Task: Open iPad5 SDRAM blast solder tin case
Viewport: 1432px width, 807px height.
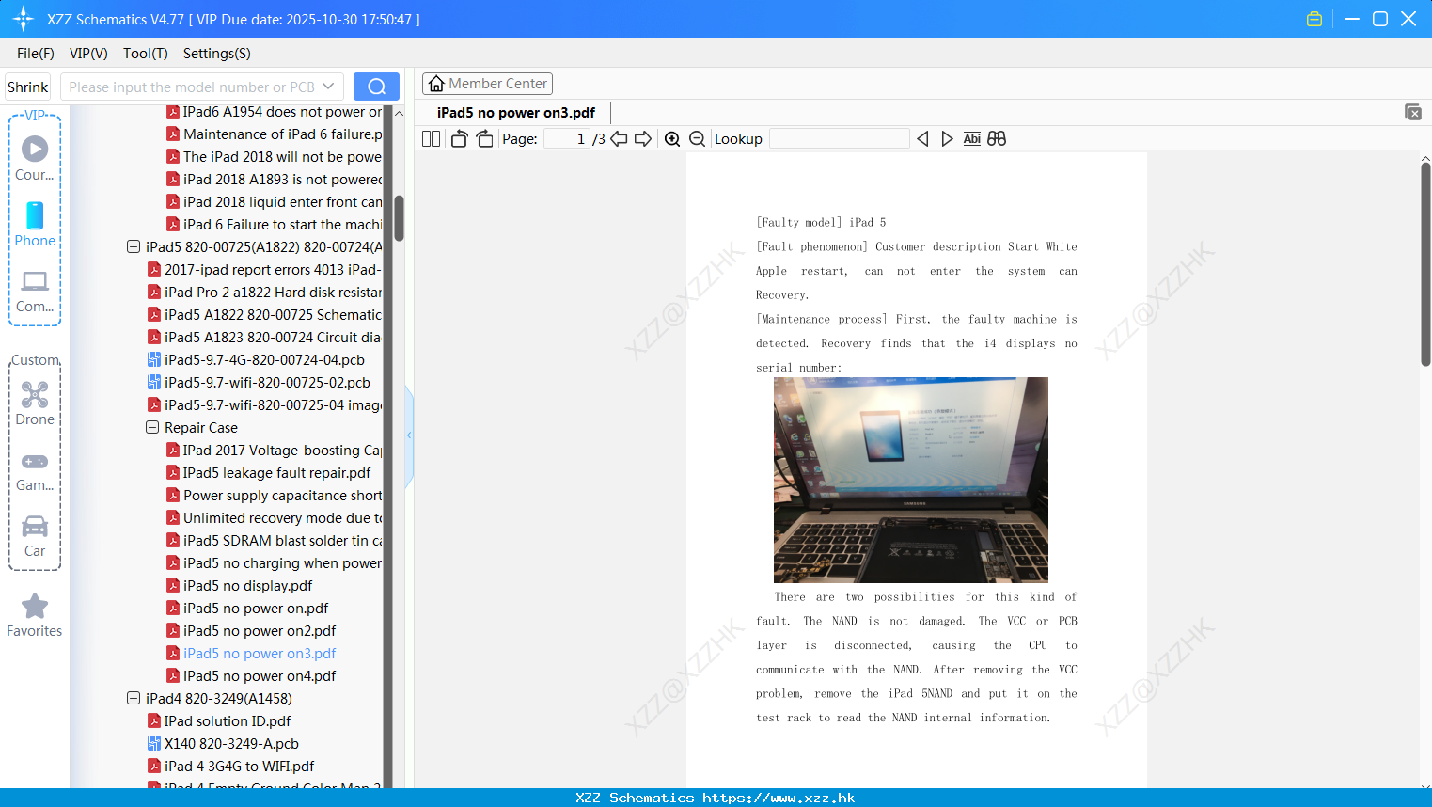Action: click(x=282, y=541)
